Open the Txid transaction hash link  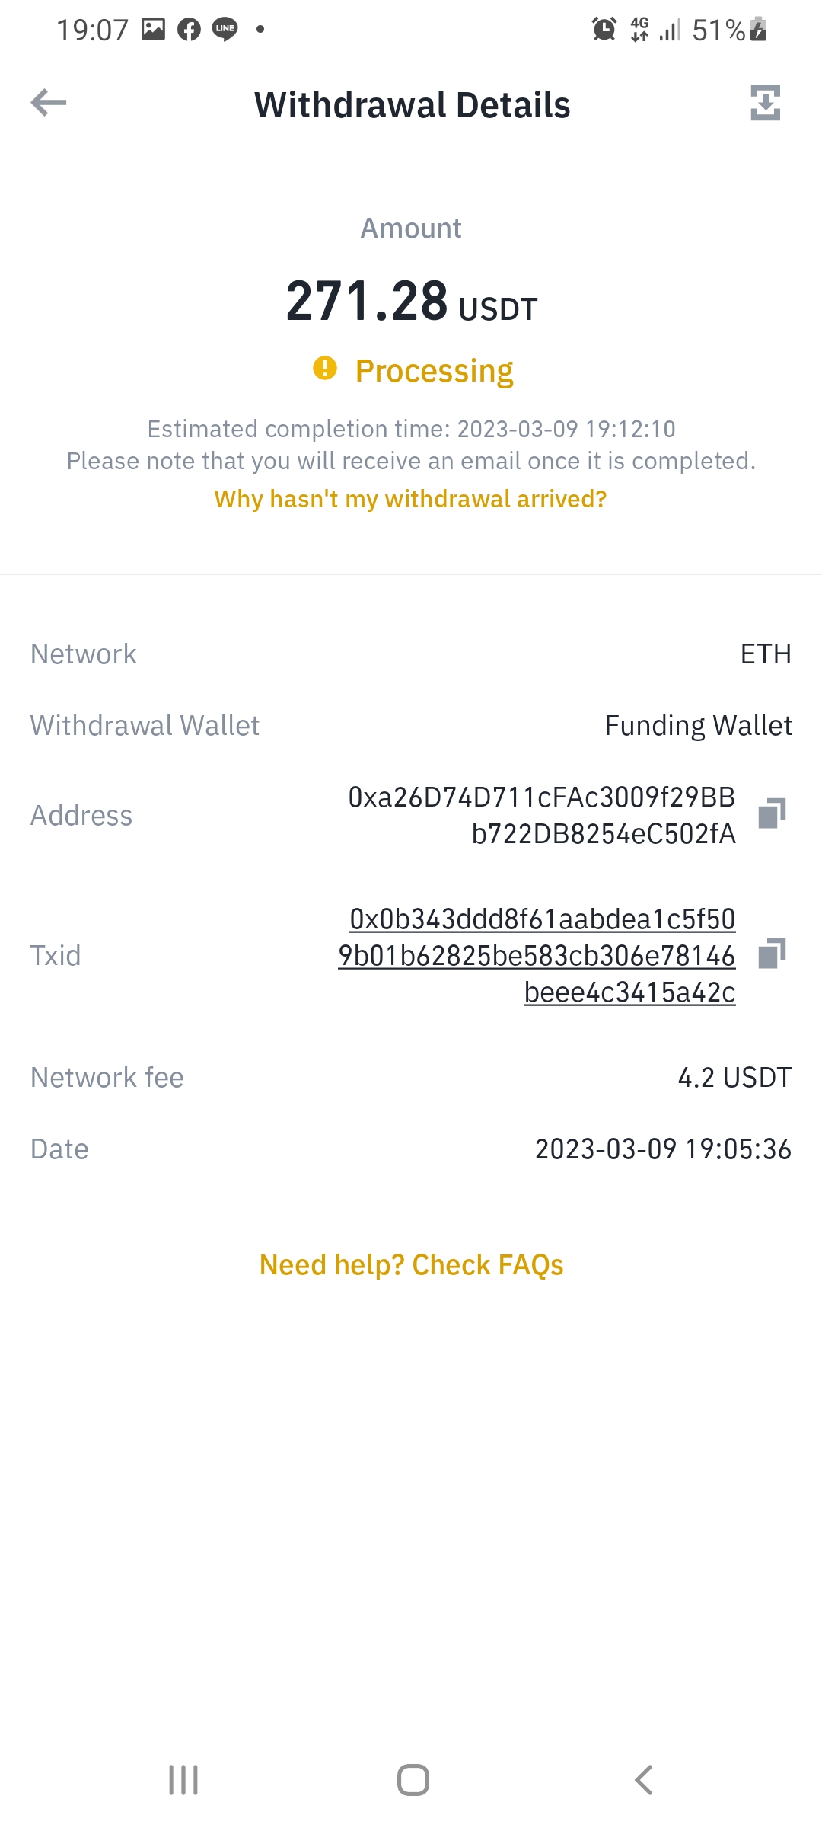537,956
